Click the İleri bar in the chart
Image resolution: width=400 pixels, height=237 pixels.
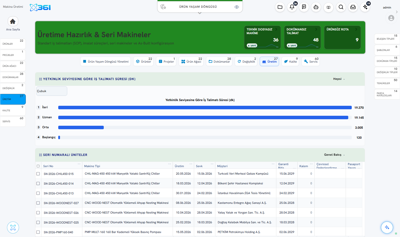click(x=205, y=108)
